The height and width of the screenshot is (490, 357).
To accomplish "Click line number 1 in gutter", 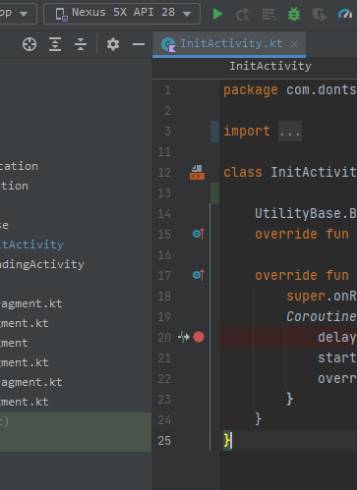I will click(167, 90).
